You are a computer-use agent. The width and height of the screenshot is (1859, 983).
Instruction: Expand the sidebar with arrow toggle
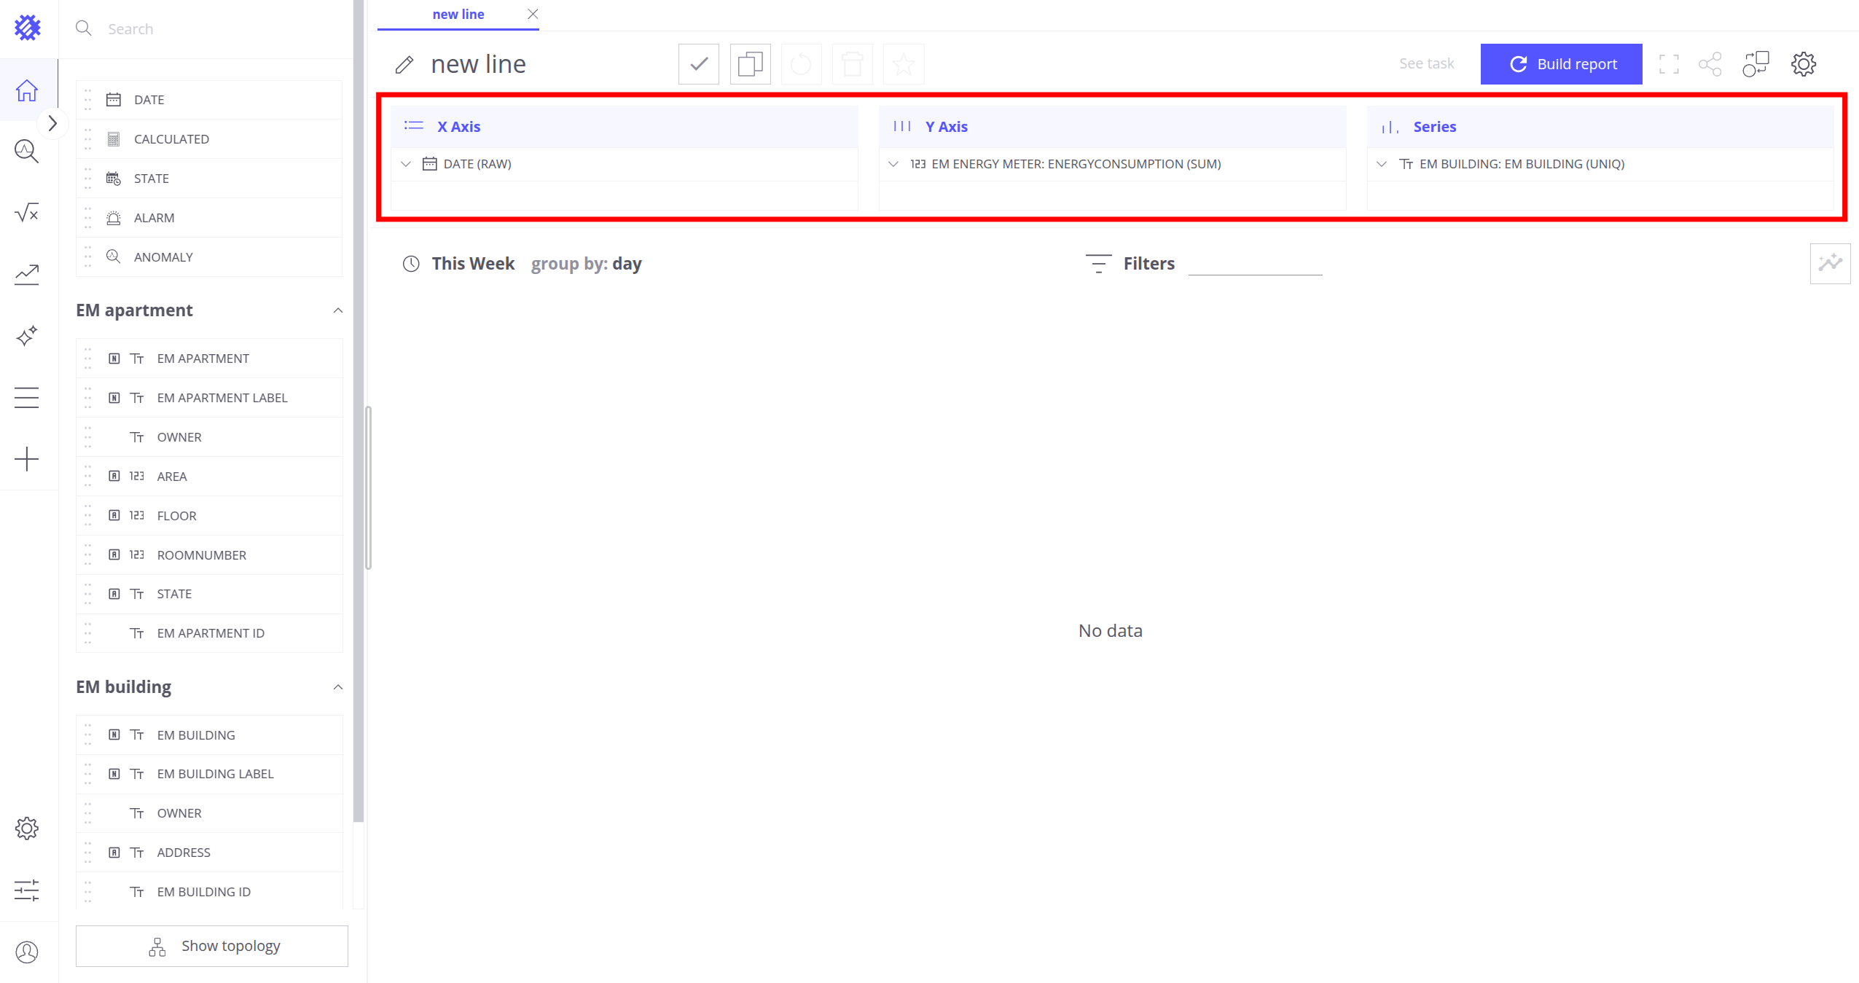52,123
